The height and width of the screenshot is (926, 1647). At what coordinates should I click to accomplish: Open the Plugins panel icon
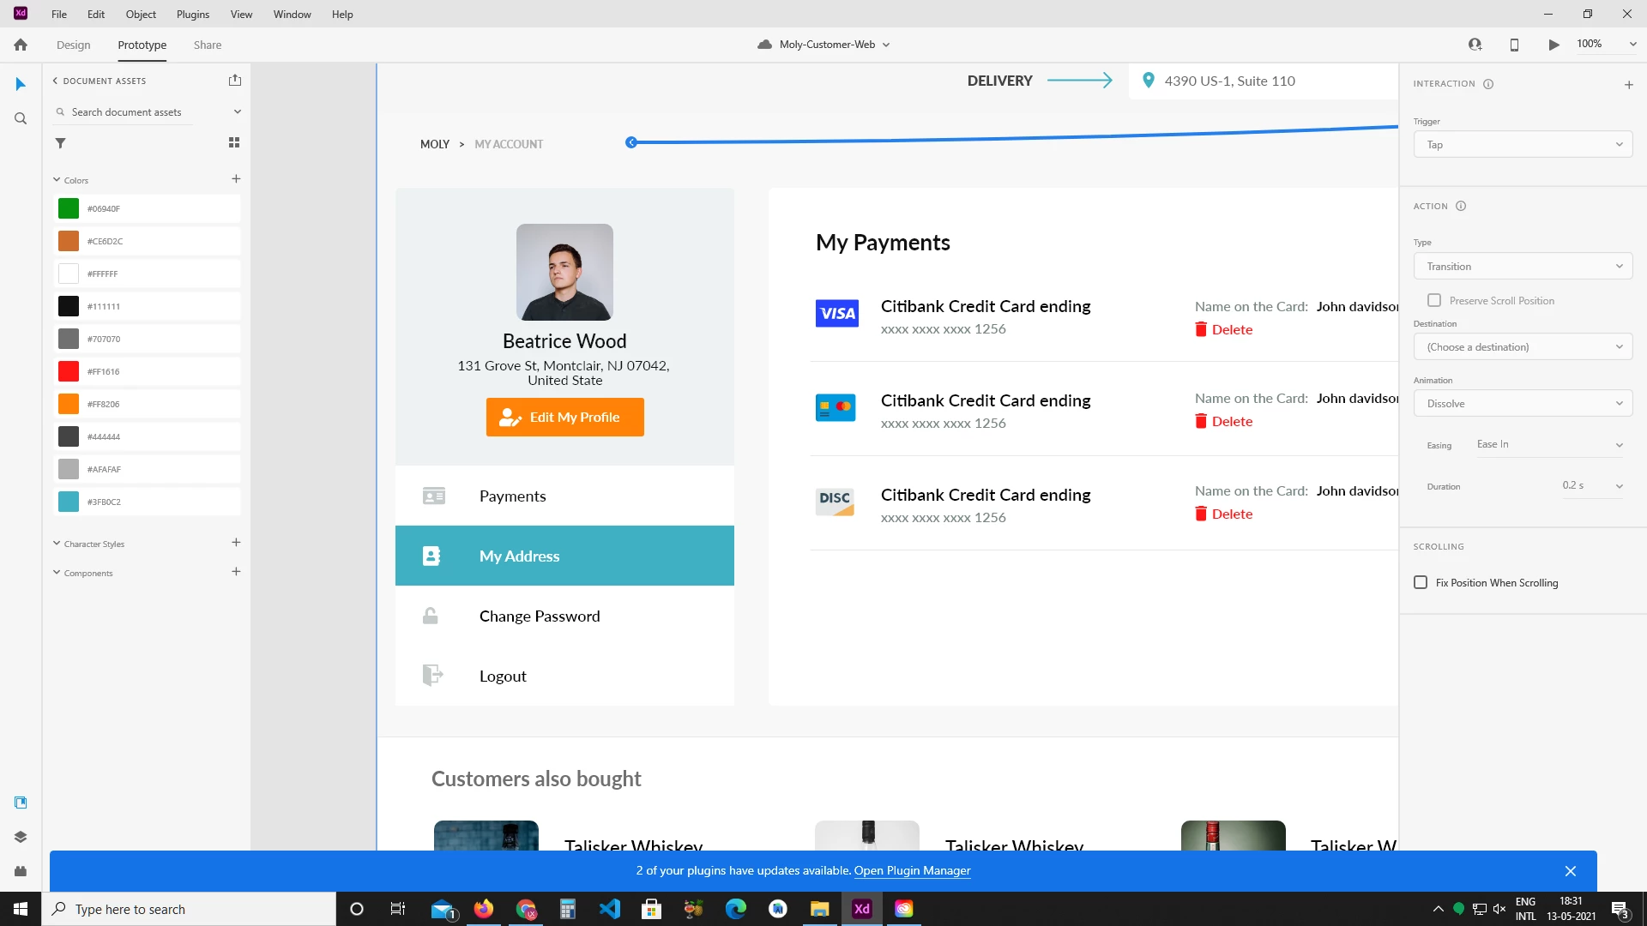[21, 871]
